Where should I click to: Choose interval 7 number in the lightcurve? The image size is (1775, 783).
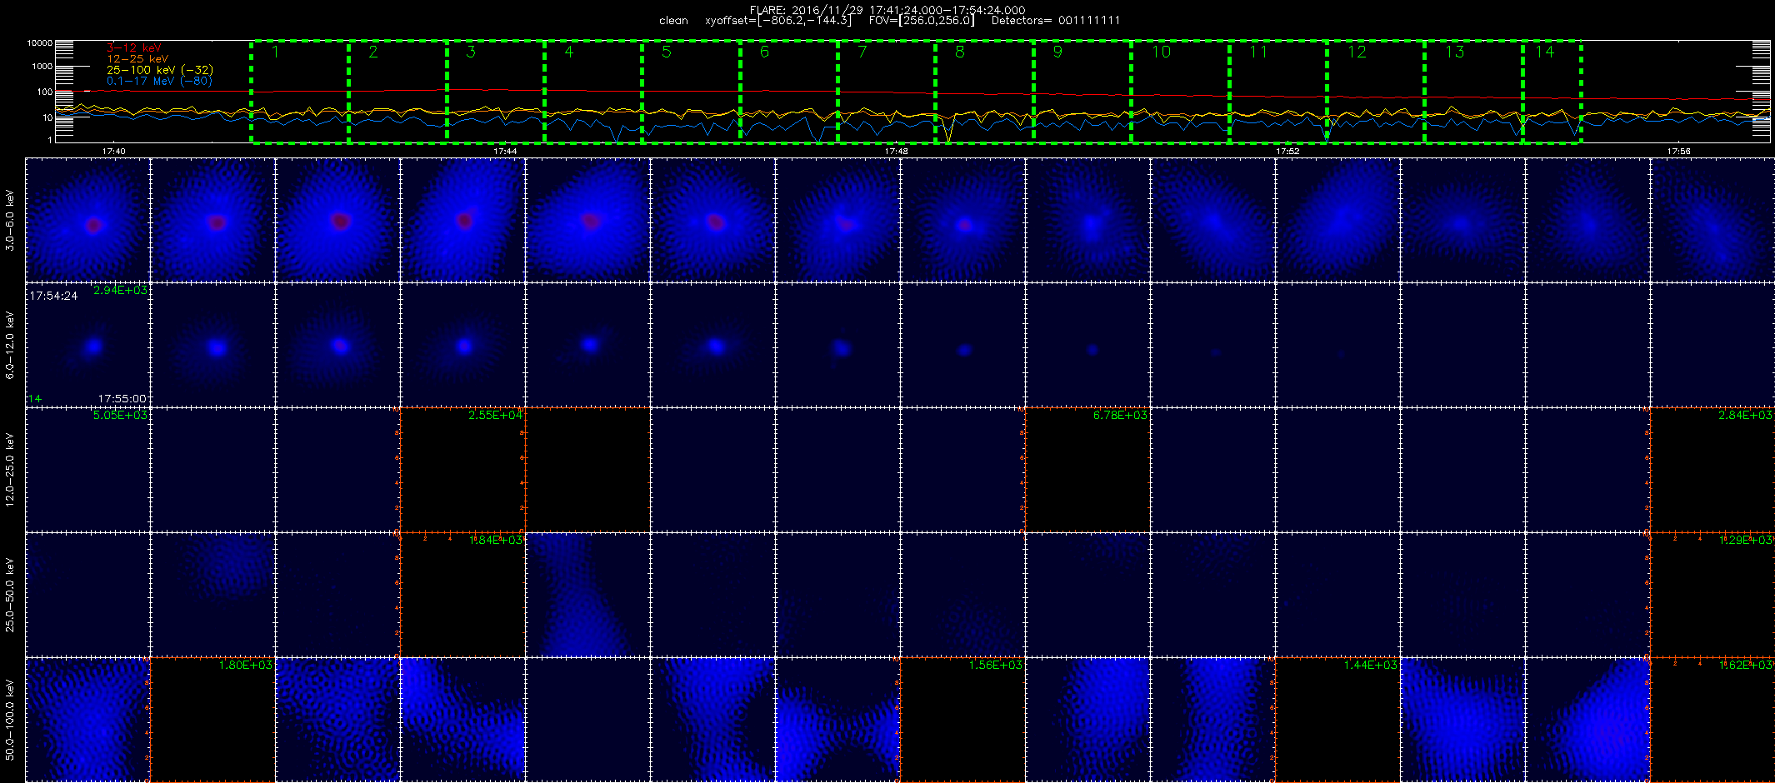tap(862, 52)
